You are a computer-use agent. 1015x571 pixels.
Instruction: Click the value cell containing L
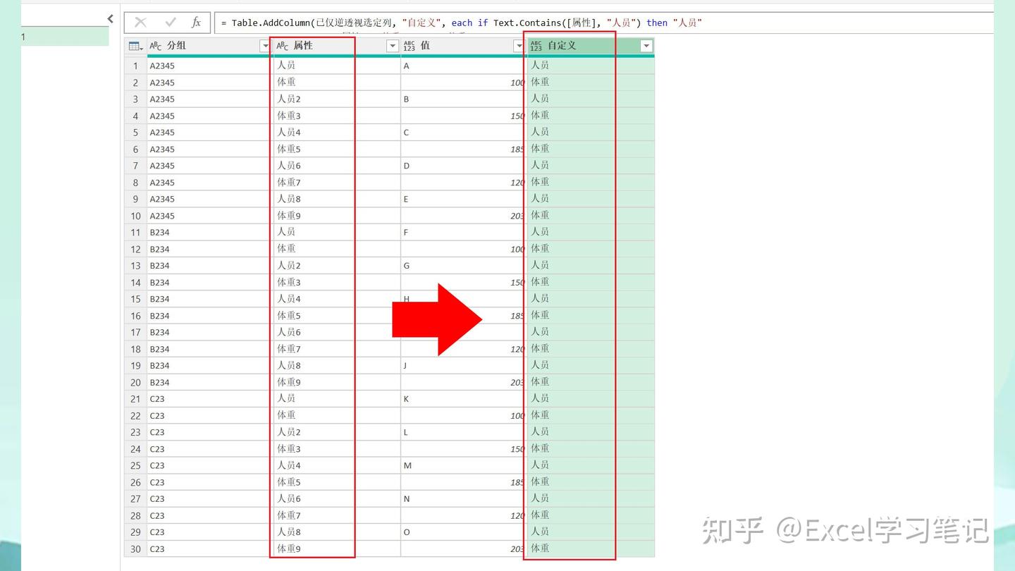click(463, 432)
